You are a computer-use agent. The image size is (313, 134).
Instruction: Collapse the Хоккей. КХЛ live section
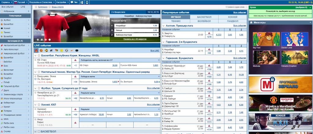[35, 105]
